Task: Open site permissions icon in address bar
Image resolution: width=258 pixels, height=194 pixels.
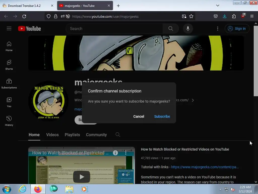Action: (63, 16)
